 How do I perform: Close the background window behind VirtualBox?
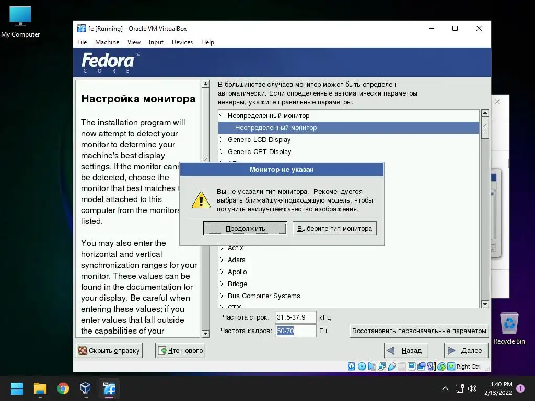[x=497, y=102]
